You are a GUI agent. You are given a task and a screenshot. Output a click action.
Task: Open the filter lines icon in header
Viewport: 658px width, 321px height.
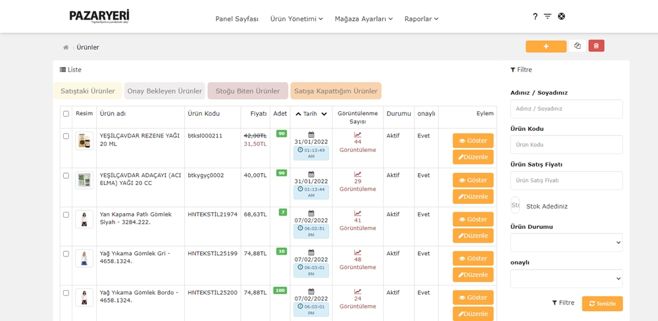pyautogui.click(x=547, y=16)
